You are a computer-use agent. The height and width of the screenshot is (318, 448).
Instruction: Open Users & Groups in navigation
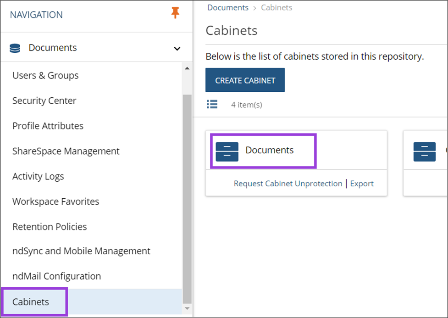tap(45, 76)
